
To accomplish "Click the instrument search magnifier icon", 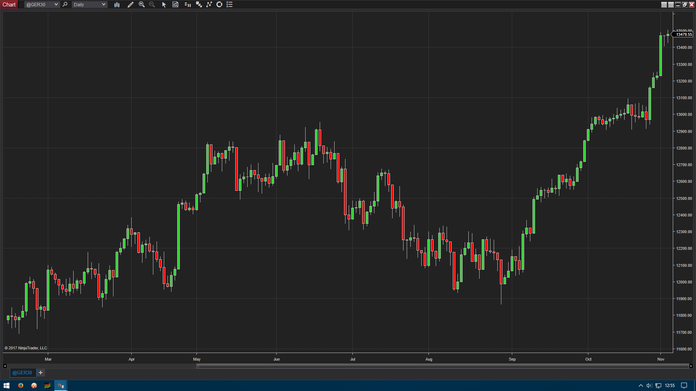I will pos(65,5).
